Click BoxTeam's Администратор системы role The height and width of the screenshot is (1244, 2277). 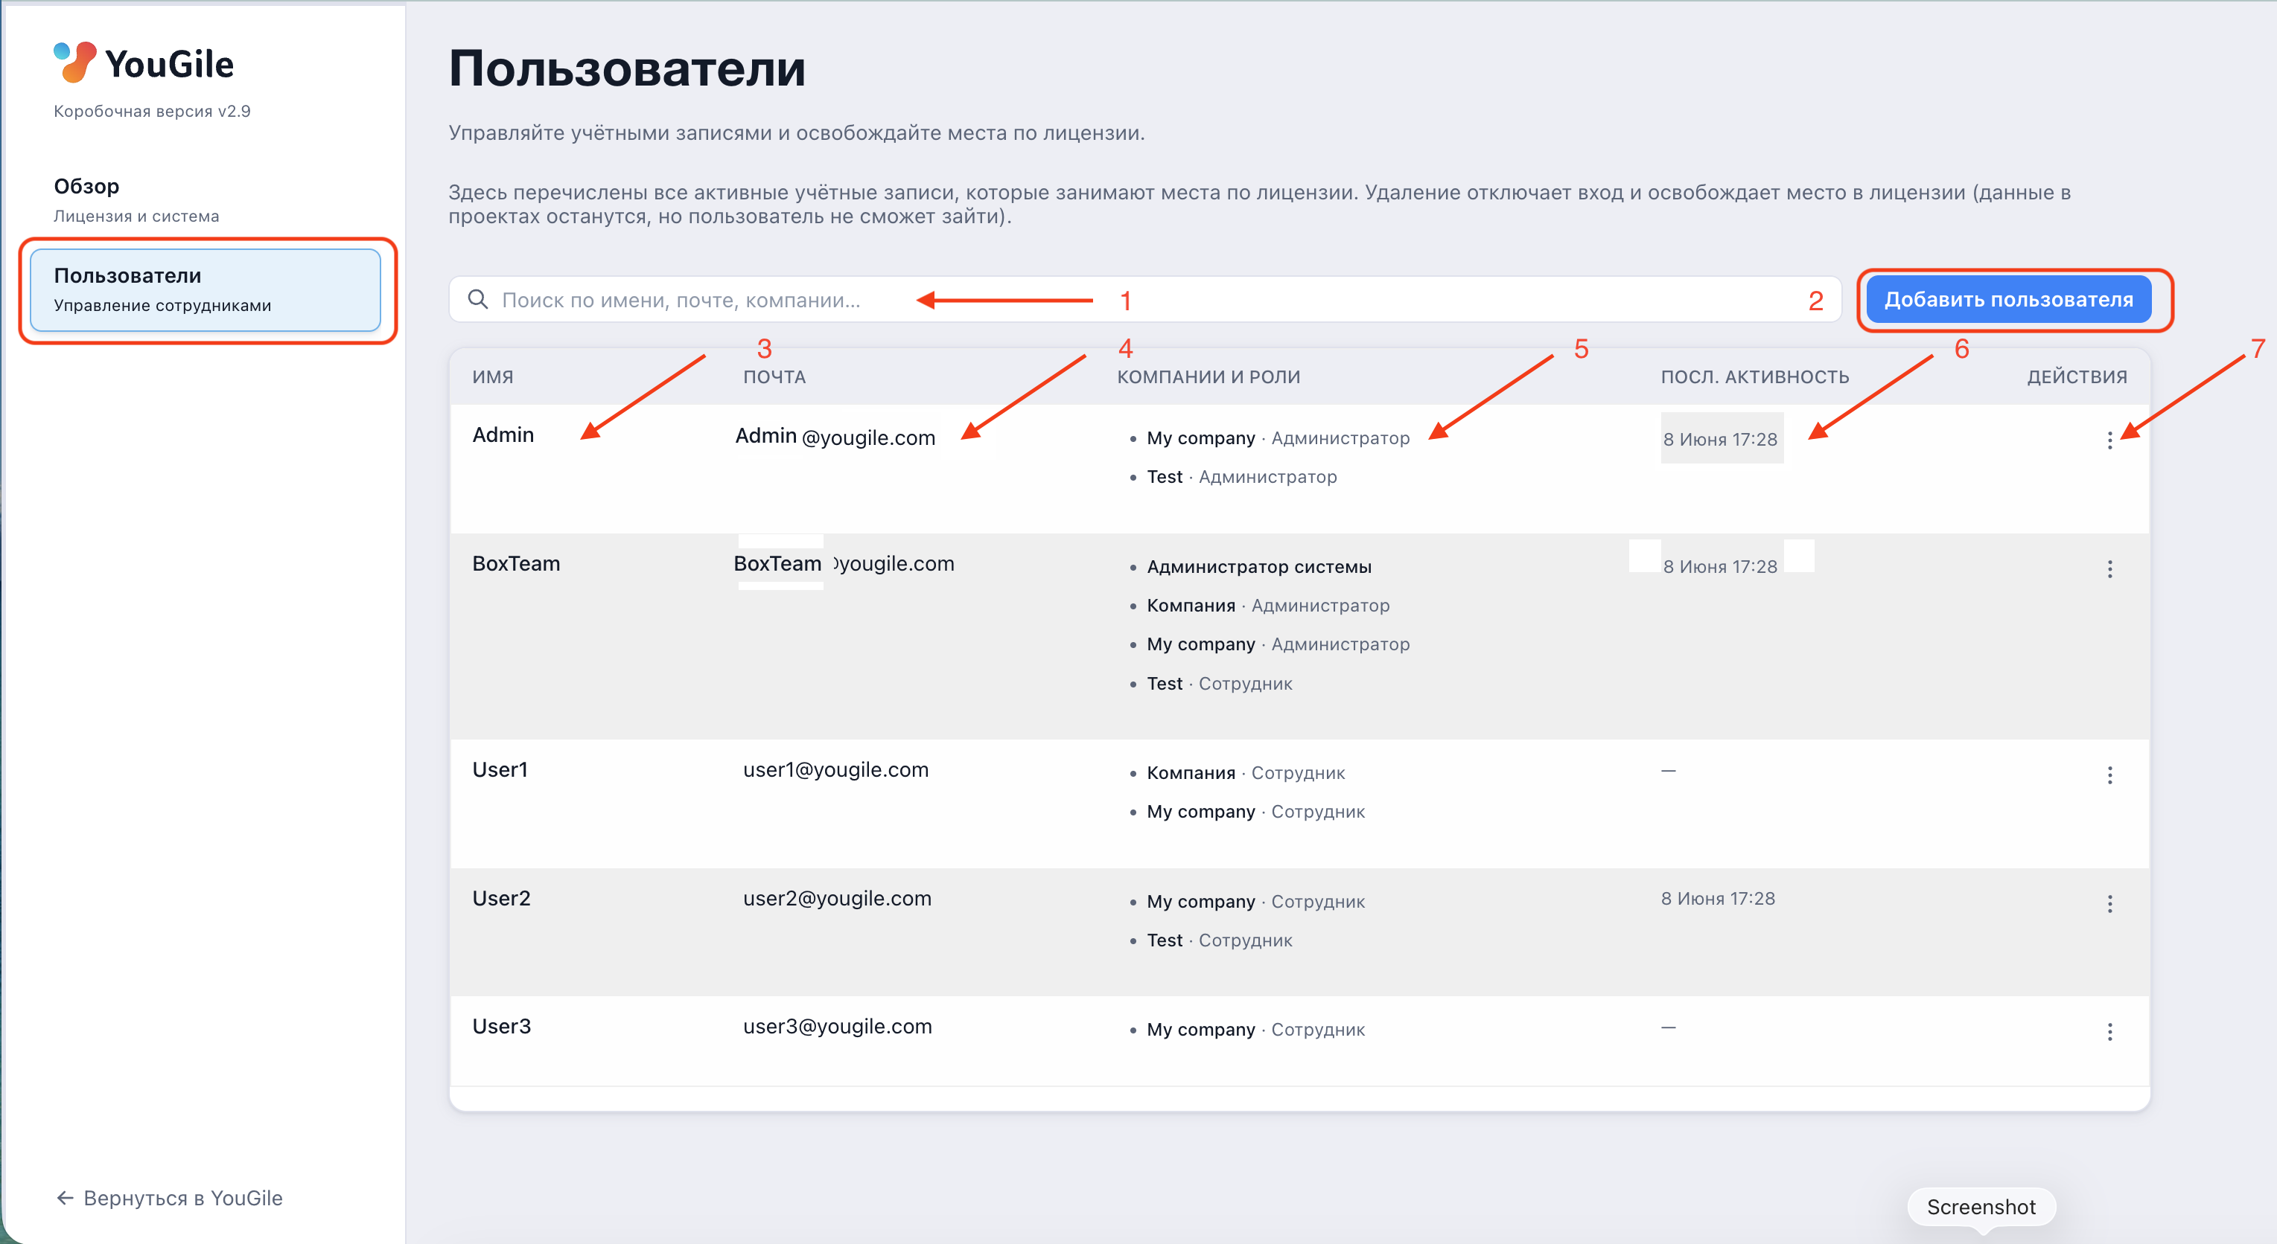click(x=1258, y=567)
